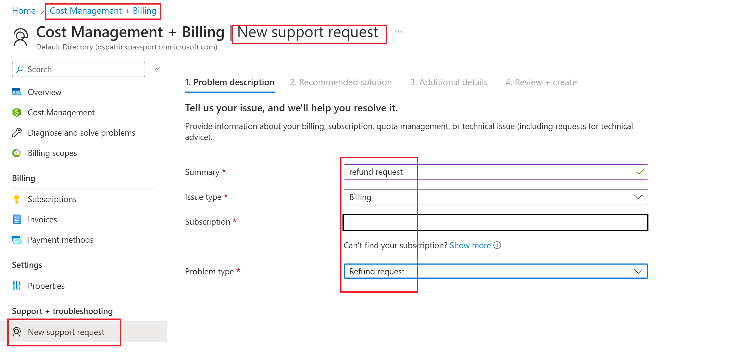This screenshot has height=352, width=738.
Task: Open Overview from the sidebar
Action: pos(44,92)
